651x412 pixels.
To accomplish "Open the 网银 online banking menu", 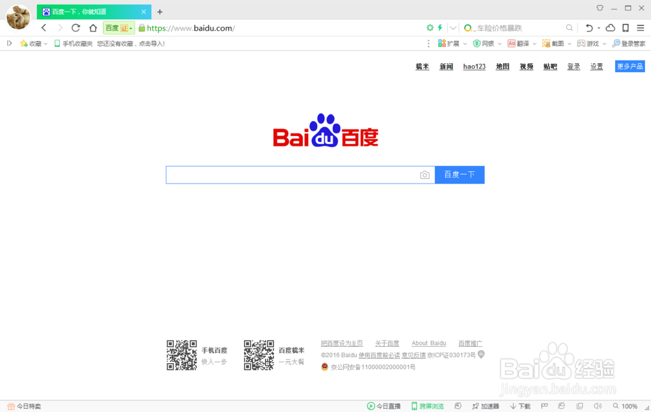I will pos(488,43).
